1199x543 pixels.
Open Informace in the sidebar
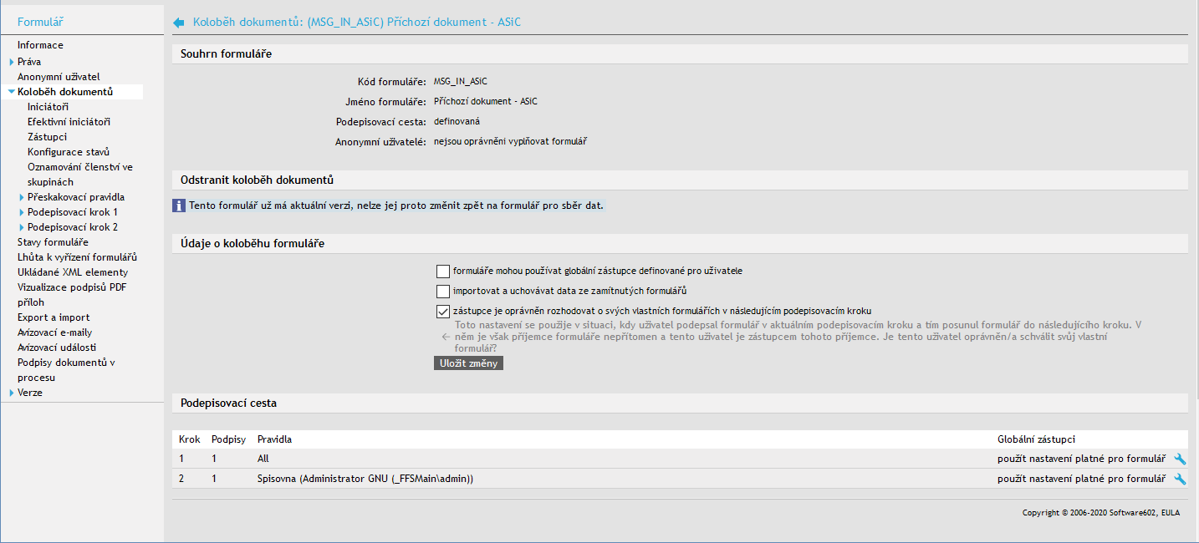(40, 45)
